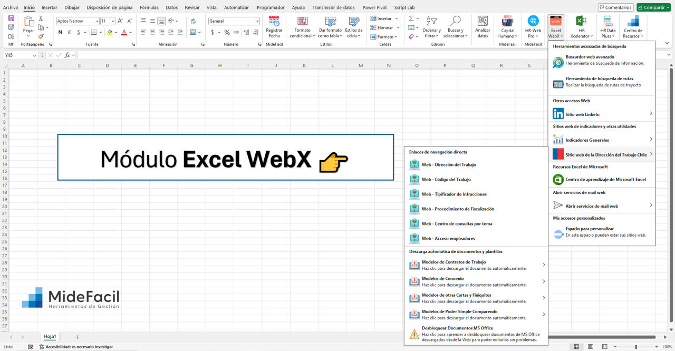Open Web - Tipificador de Infracciones link
Screen dimensions: 675x351
click(x=476, y=194)
